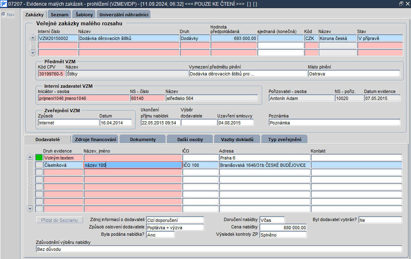Open the Zdroje financování subtab

tap(95, 139)
